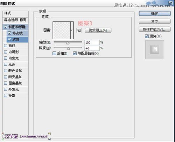
Task: Enable the 内阴影 style checkbox
Action: 6,52
